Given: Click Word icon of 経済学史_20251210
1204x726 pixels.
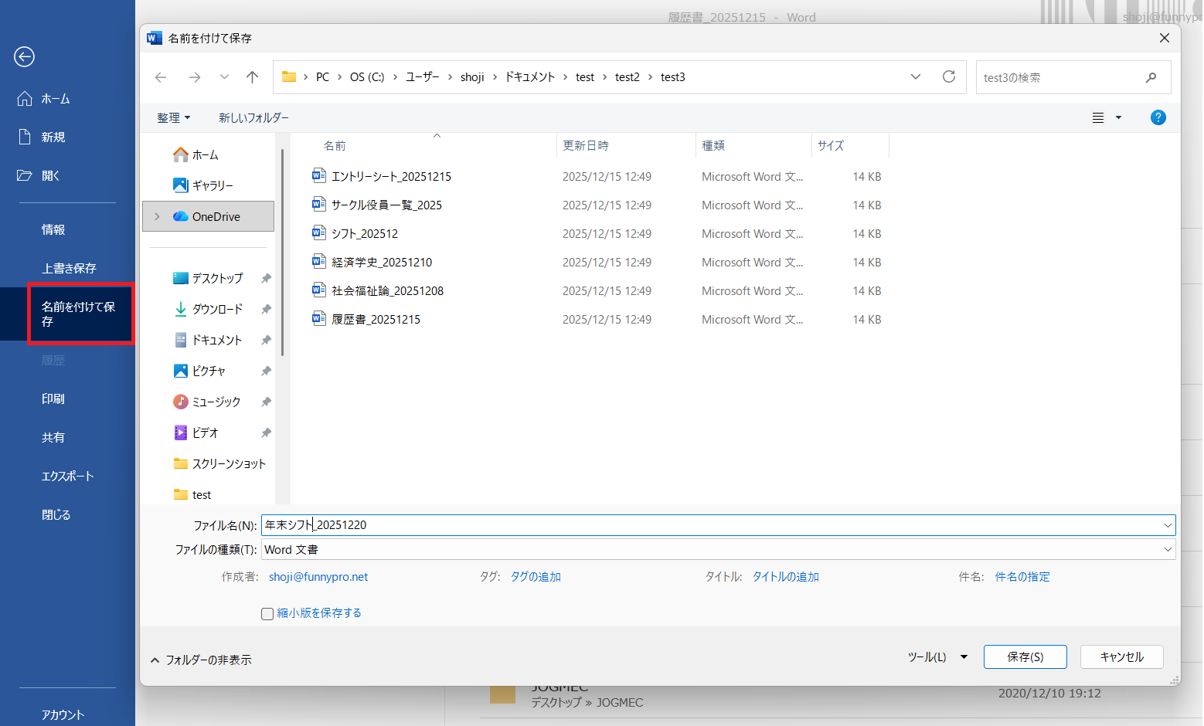Looking at the screenshot, I should pyautogui.click(x=318, y=261).
